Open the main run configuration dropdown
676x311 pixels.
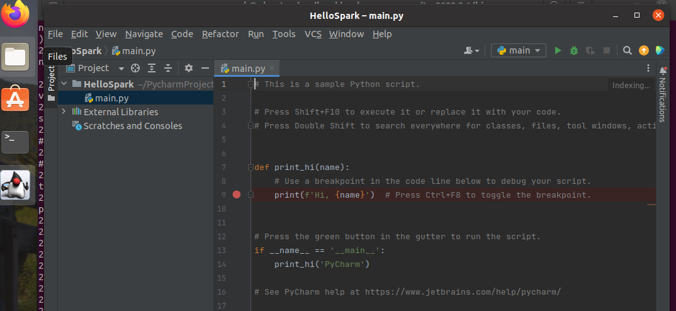tap(518, 50)
